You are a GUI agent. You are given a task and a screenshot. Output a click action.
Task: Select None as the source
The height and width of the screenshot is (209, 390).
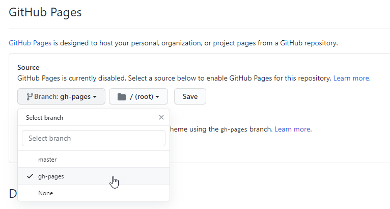[x=94, y=193]
